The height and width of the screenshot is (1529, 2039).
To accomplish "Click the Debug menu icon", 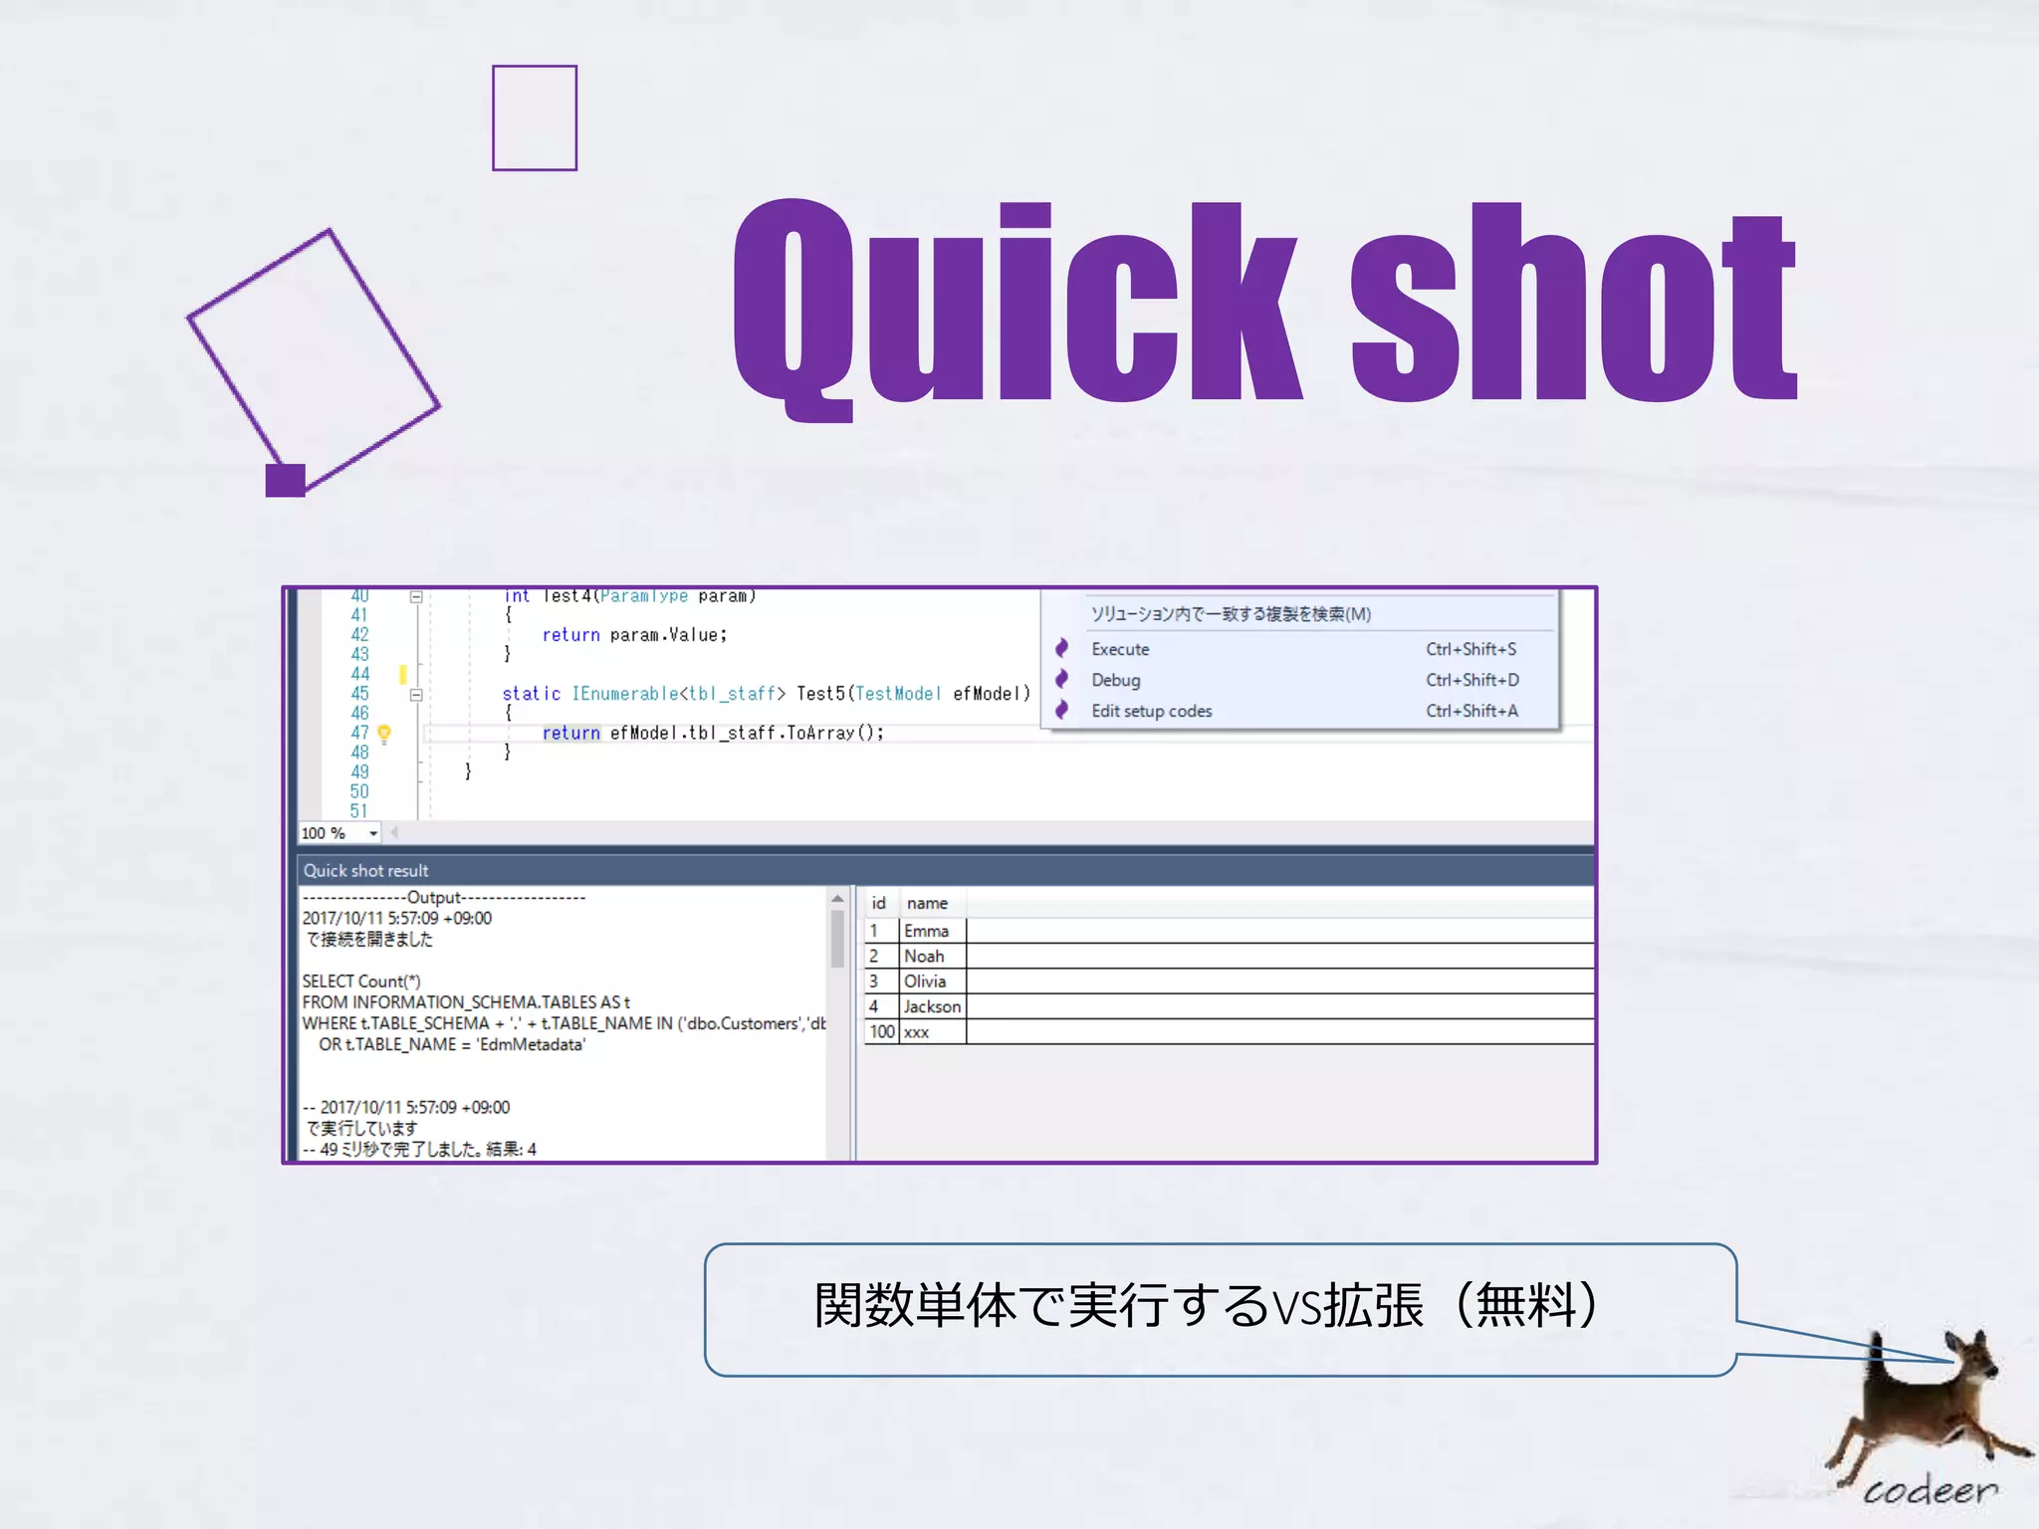I will pyautogui.click(x=1061, y=680).
